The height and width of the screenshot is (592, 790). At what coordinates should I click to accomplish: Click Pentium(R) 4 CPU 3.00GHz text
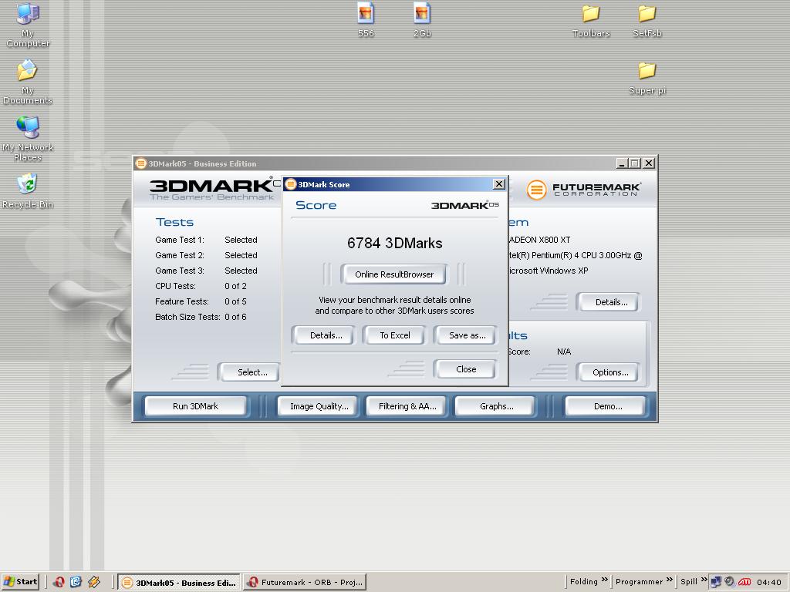click(581, 255)
